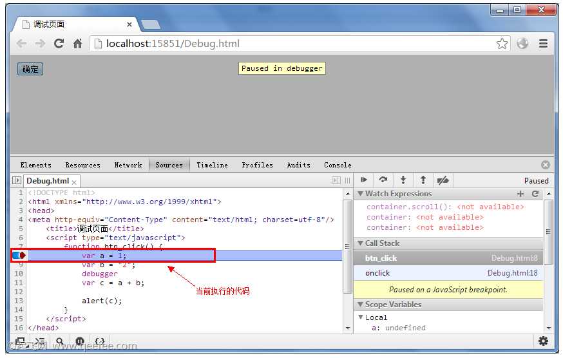This screenshot has height=358, width=563.
Task: Toggle breakpoint on line 8 gutter
Action: point(19,256)
